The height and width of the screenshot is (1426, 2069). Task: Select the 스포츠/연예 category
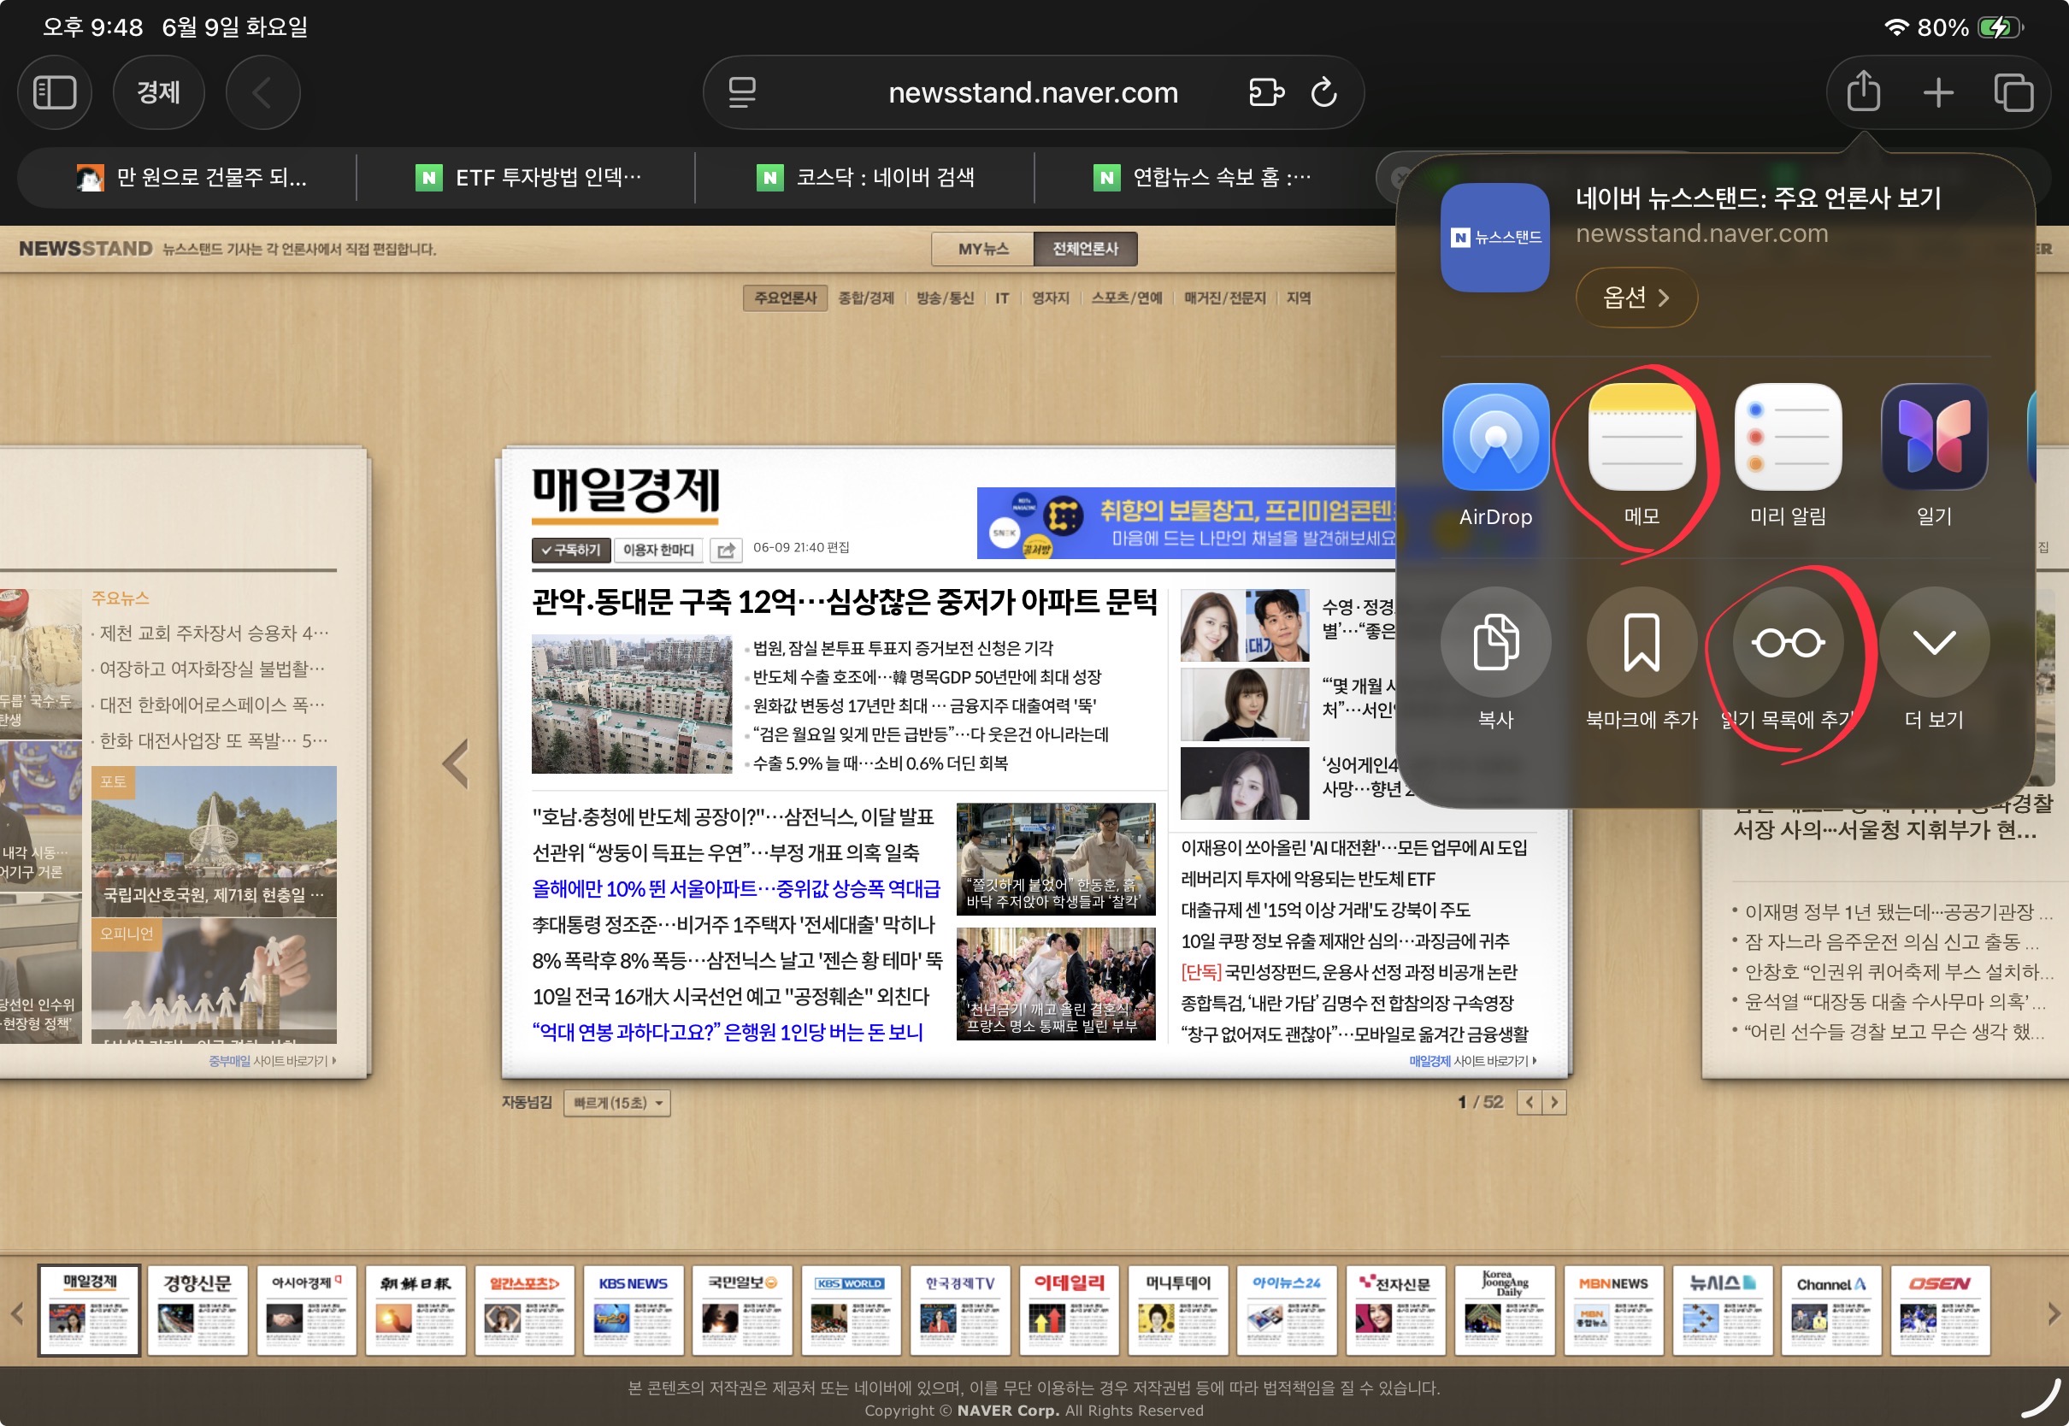point(1127,298)
